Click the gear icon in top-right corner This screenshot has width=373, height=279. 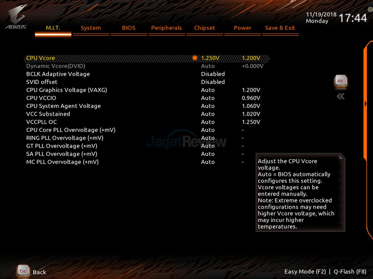point(370,10)
